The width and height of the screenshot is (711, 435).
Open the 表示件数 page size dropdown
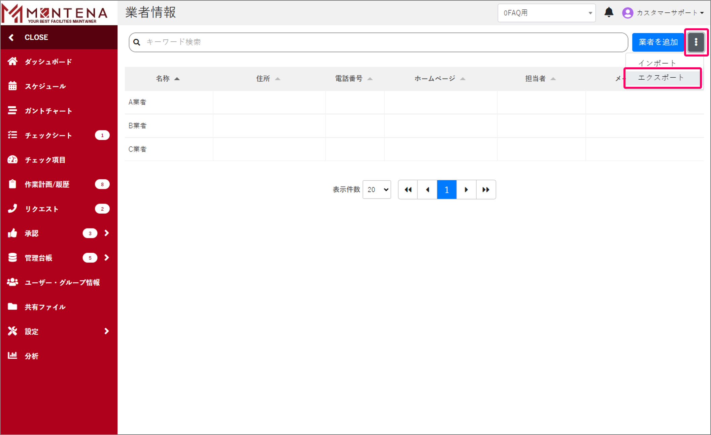(377, 190)
